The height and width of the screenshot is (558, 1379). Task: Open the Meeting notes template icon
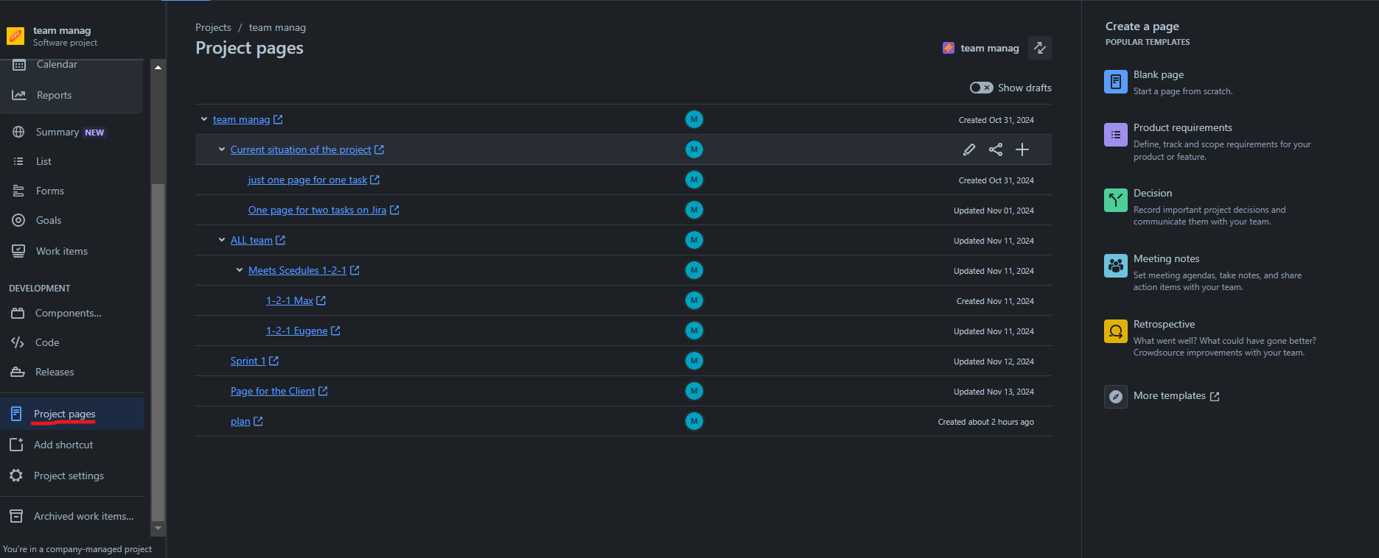click(x=1116, y=266)
